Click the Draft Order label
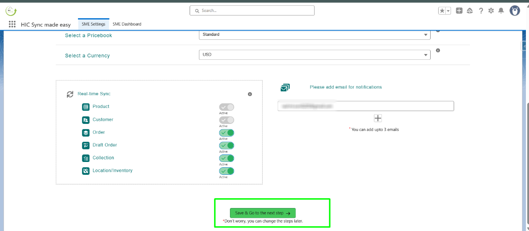 pyautogui.click(x=105, y=145)
